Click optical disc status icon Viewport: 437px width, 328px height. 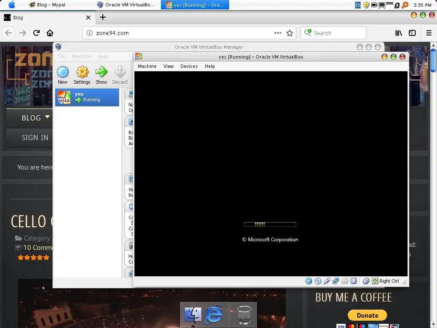[x=318, y=281]
